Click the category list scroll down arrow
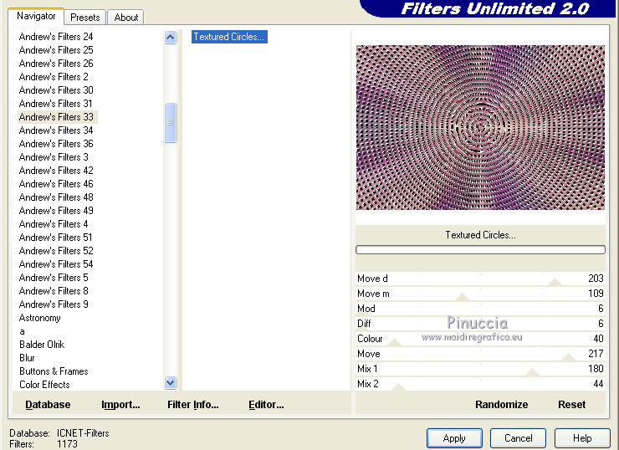This screenshot has width=619, height=450. pos(170,382)
